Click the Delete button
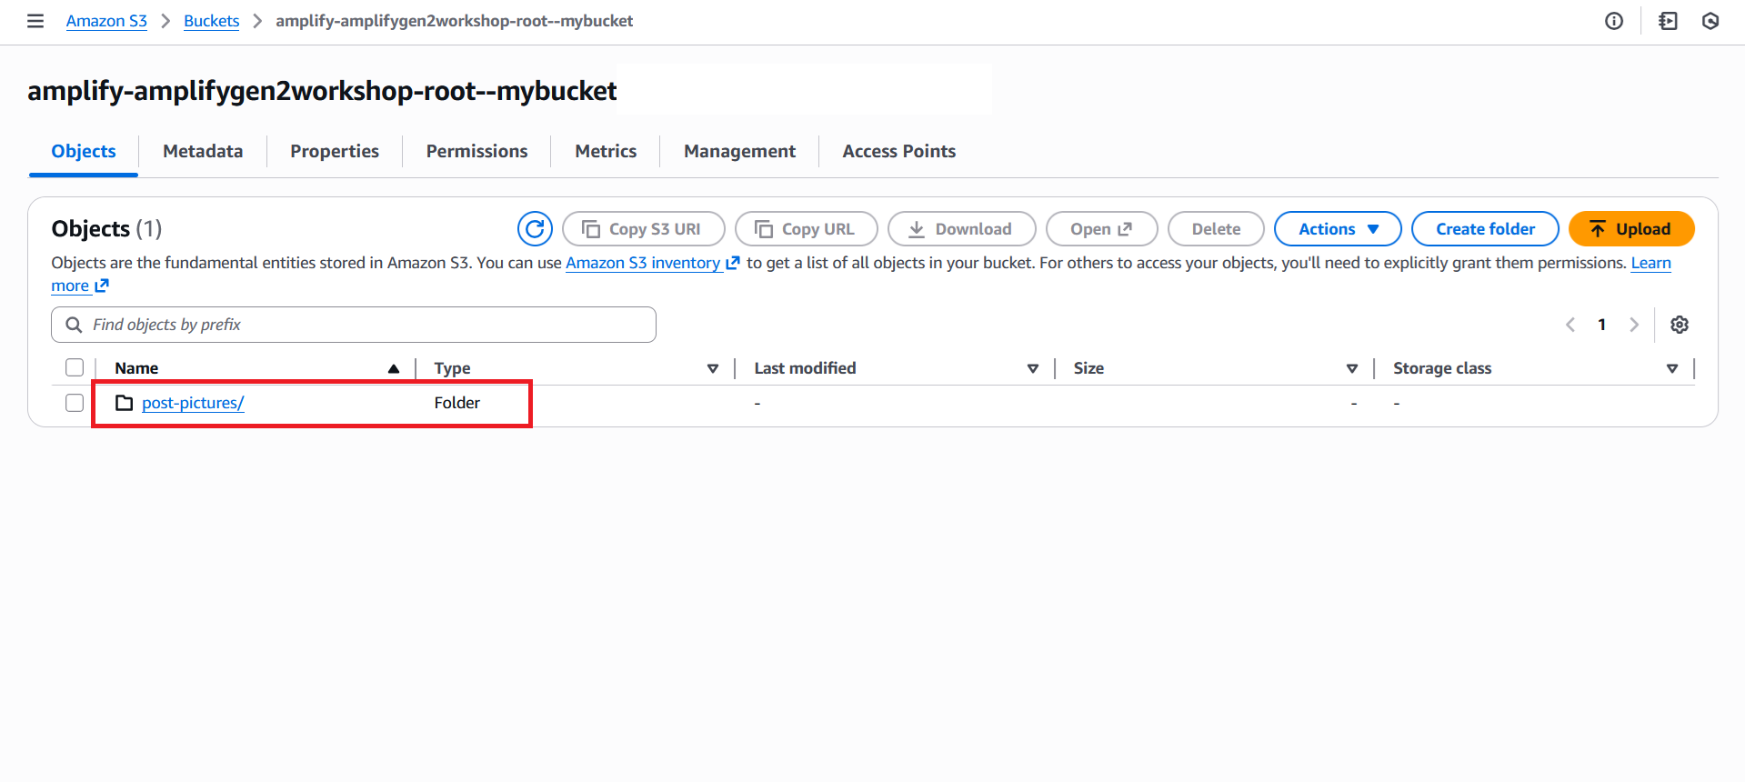 (x=1216, y=229)
